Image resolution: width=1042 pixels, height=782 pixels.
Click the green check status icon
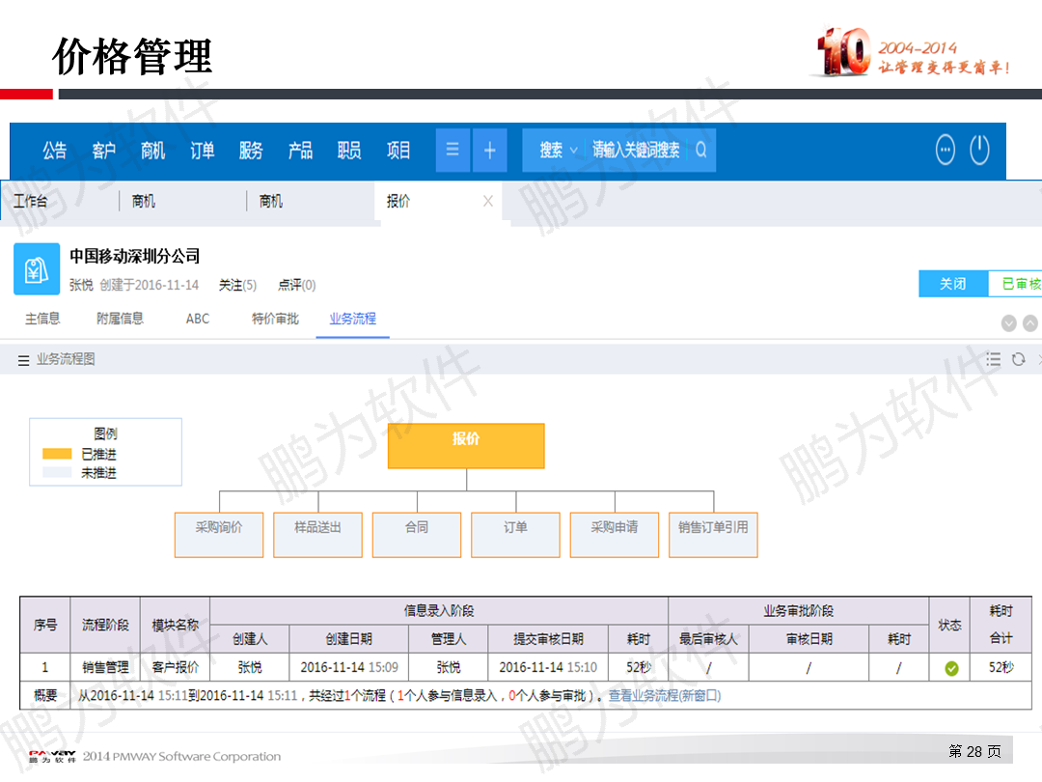click(951, 668)
